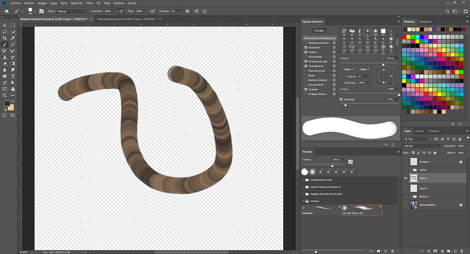Uncheck the Textura checkbox

click(305, 52)
